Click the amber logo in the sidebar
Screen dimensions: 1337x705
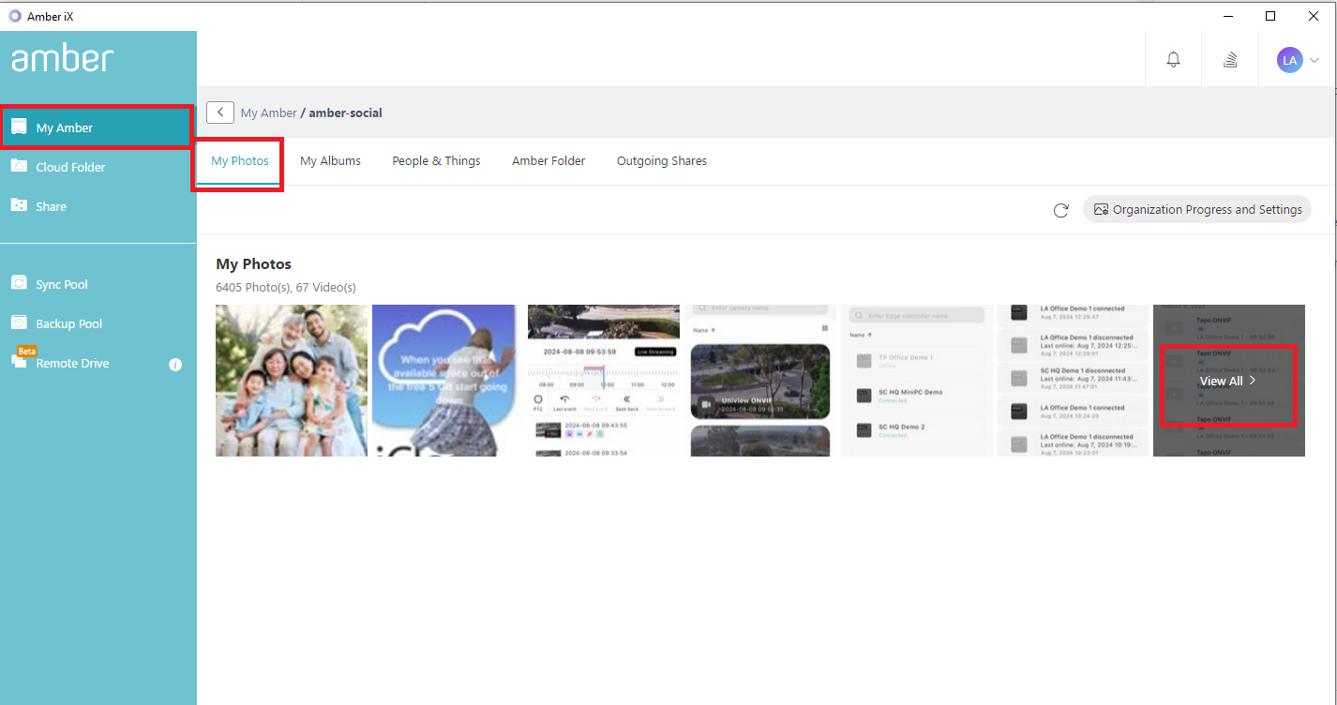pos(63,59)
